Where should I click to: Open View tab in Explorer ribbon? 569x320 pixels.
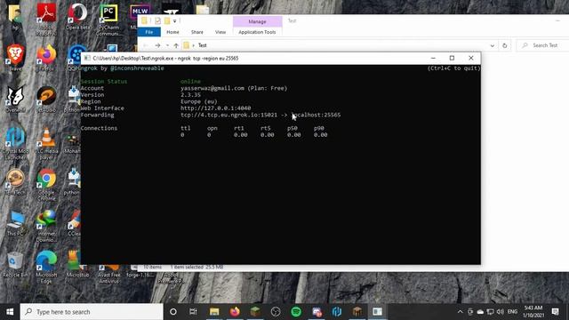coord(220,32)
